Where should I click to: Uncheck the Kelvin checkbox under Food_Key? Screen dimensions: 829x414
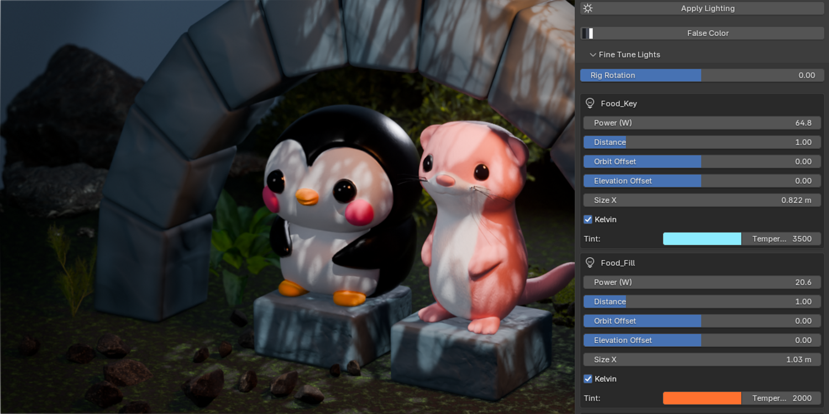588,219
